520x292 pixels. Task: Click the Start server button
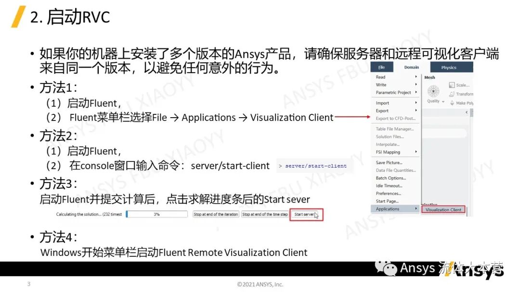click(304, 214)
